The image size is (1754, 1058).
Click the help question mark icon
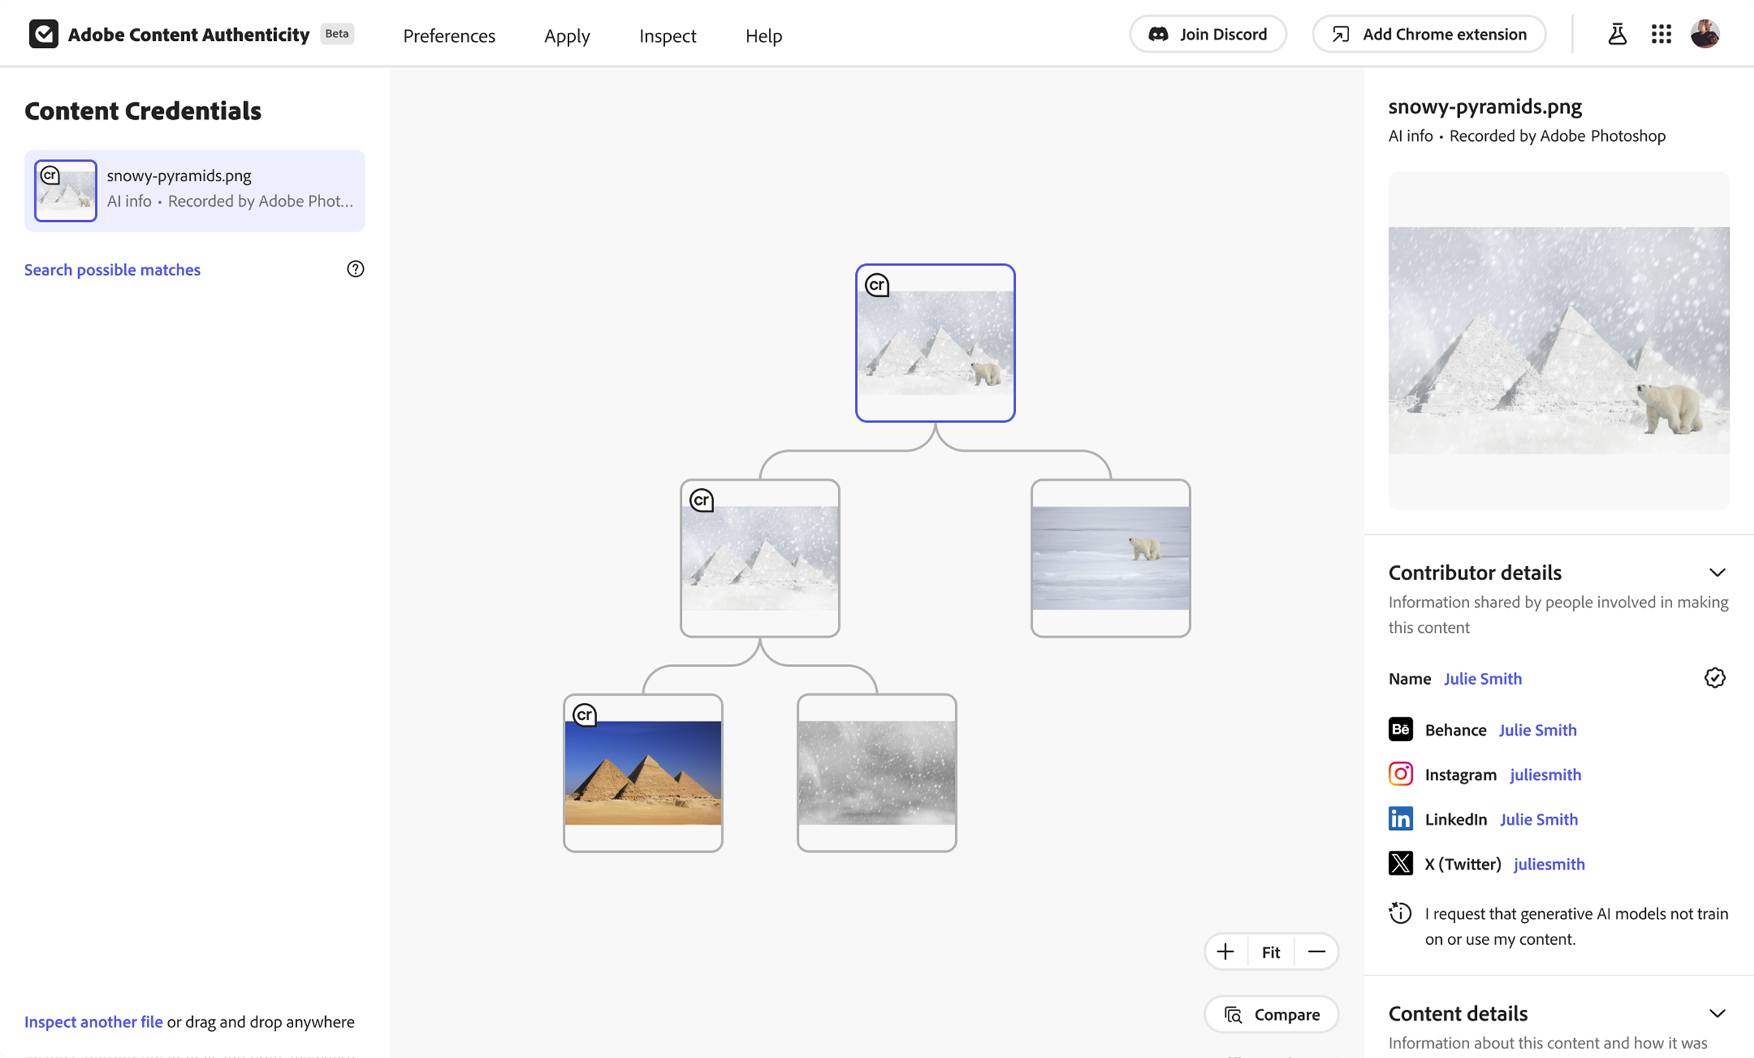click(355, 269)
